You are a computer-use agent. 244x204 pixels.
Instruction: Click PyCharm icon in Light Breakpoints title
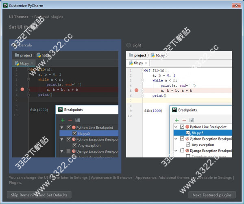click(174, 110)
